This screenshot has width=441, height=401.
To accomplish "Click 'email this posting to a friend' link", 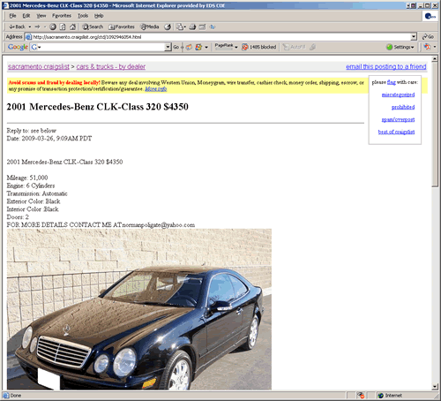I will pos(386,66).
